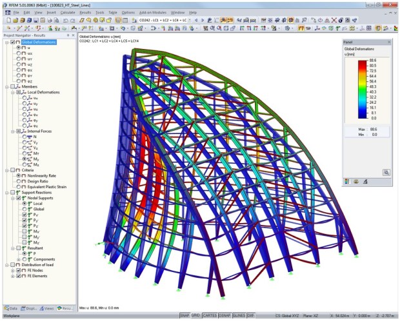The width and height of the screenshot is (400, 321).
Task: Enable the Global Deformations checkbox
Action: click(13, 43)
